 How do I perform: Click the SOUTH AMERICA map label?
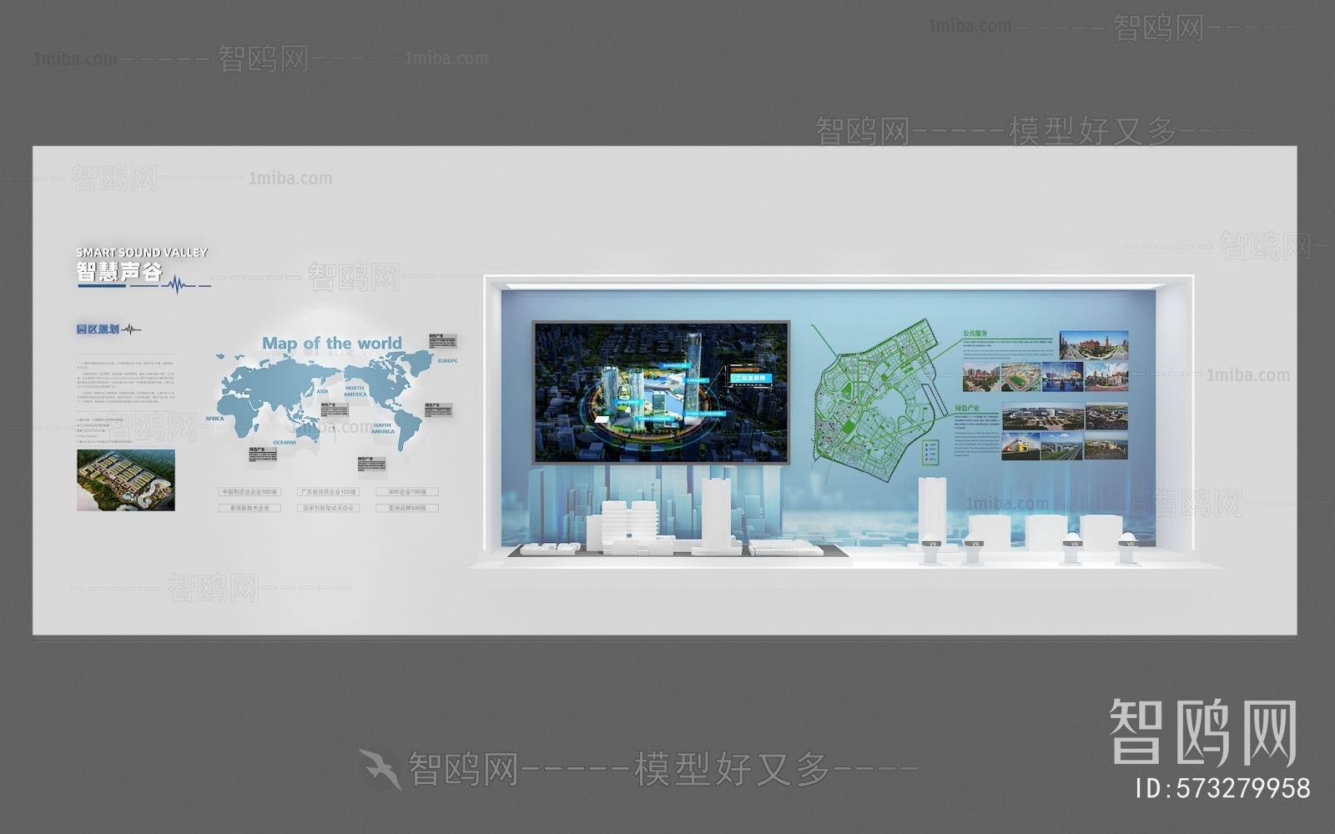382,428
